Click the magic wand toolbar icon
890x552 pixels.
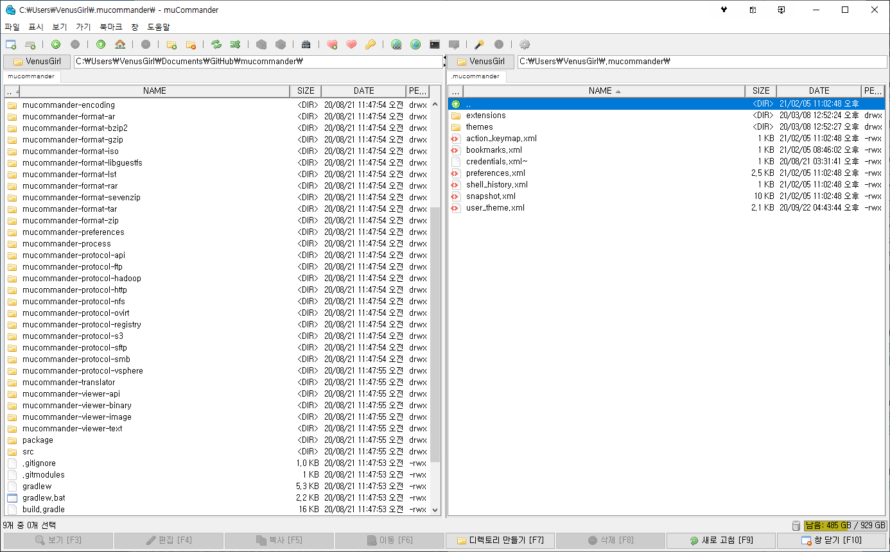pos(480,44)
